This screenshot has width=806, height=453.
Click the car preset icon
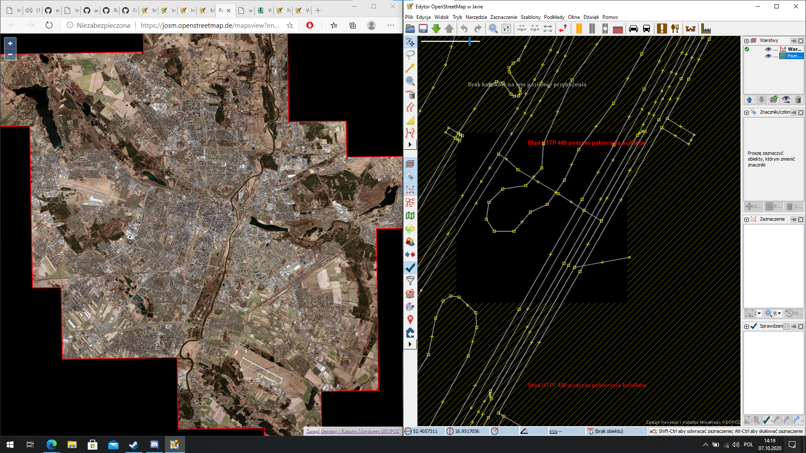coord(633,29)
